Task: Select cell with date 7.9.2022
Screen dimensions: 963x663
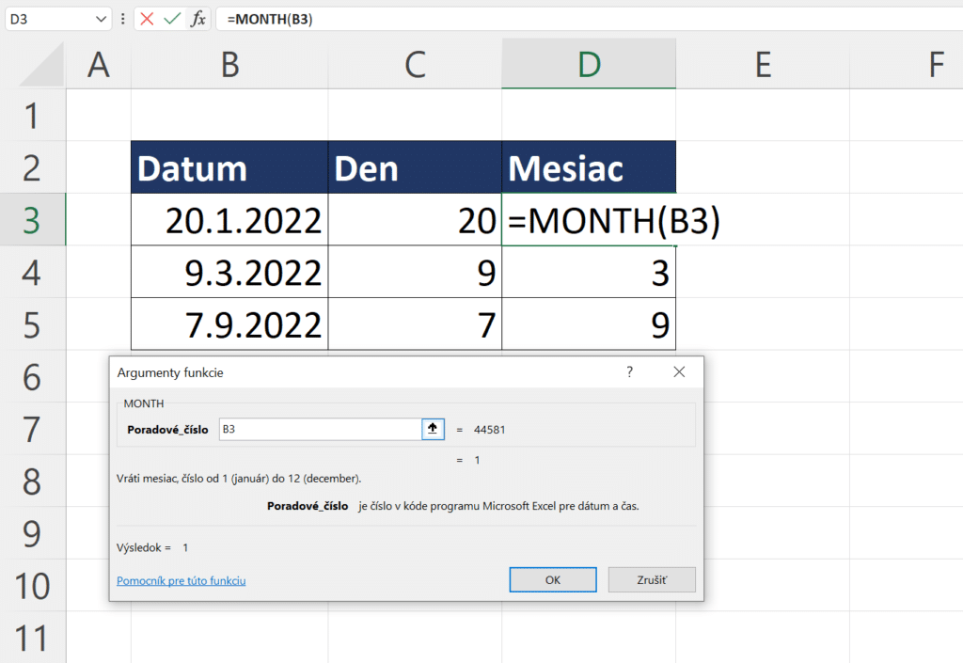Action: [x=229, y=324]
